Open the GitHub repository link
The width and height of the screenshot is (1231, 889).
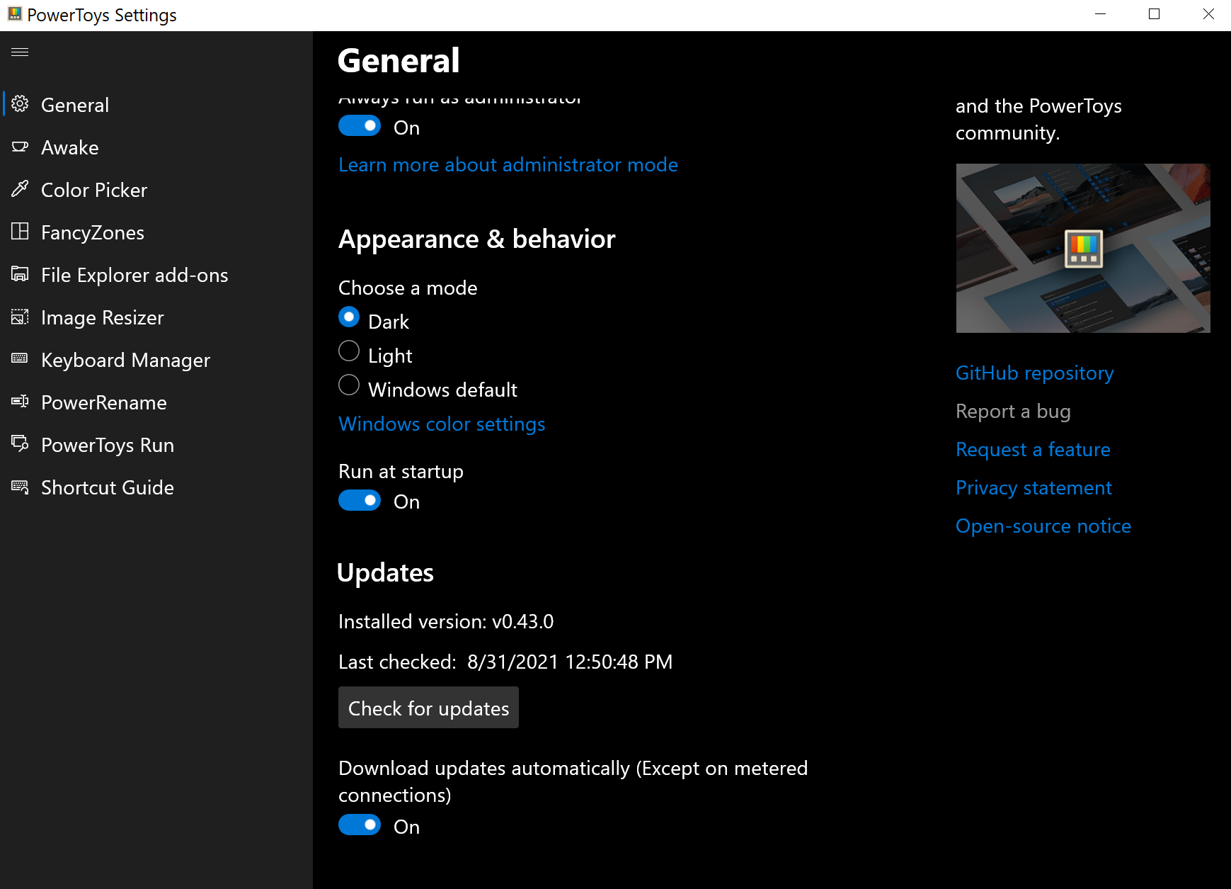(x=1034, y=373)
